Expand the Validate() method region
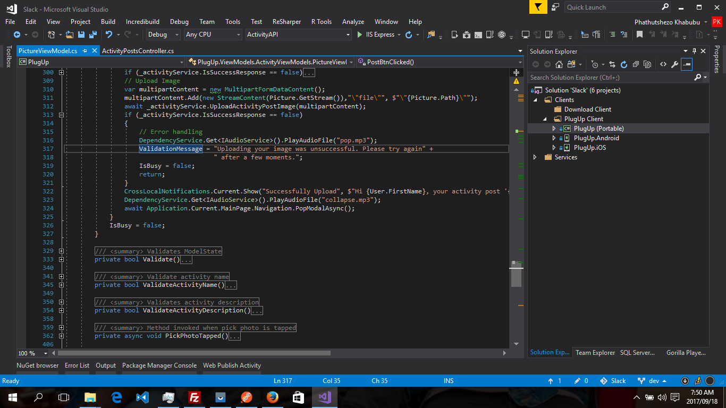Image resolution: width=726 pixels, height=408 pixels. coord(61,259)
